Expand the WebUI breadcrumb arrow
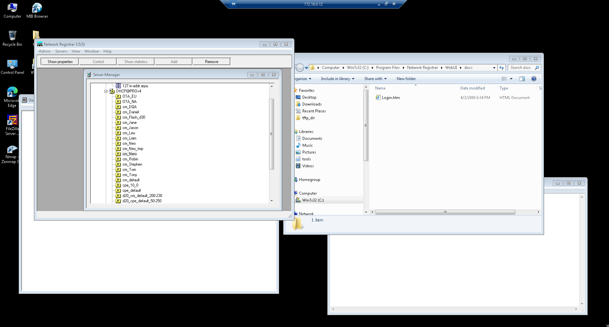Screen dimensions: 609x327 coord(460,68)
